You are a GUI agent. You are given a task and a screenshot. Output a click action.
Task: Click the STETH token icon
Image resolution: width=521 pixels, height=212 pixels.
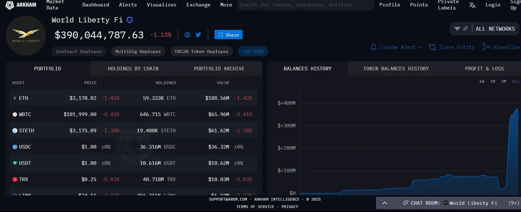click(x=15, y=131)
